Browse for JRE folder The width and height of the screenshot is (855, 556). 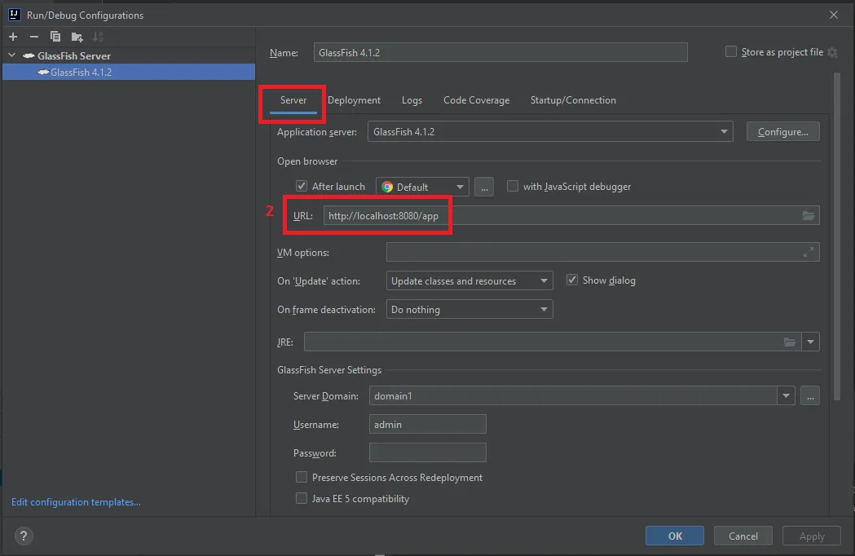click(x=789, y=342)
